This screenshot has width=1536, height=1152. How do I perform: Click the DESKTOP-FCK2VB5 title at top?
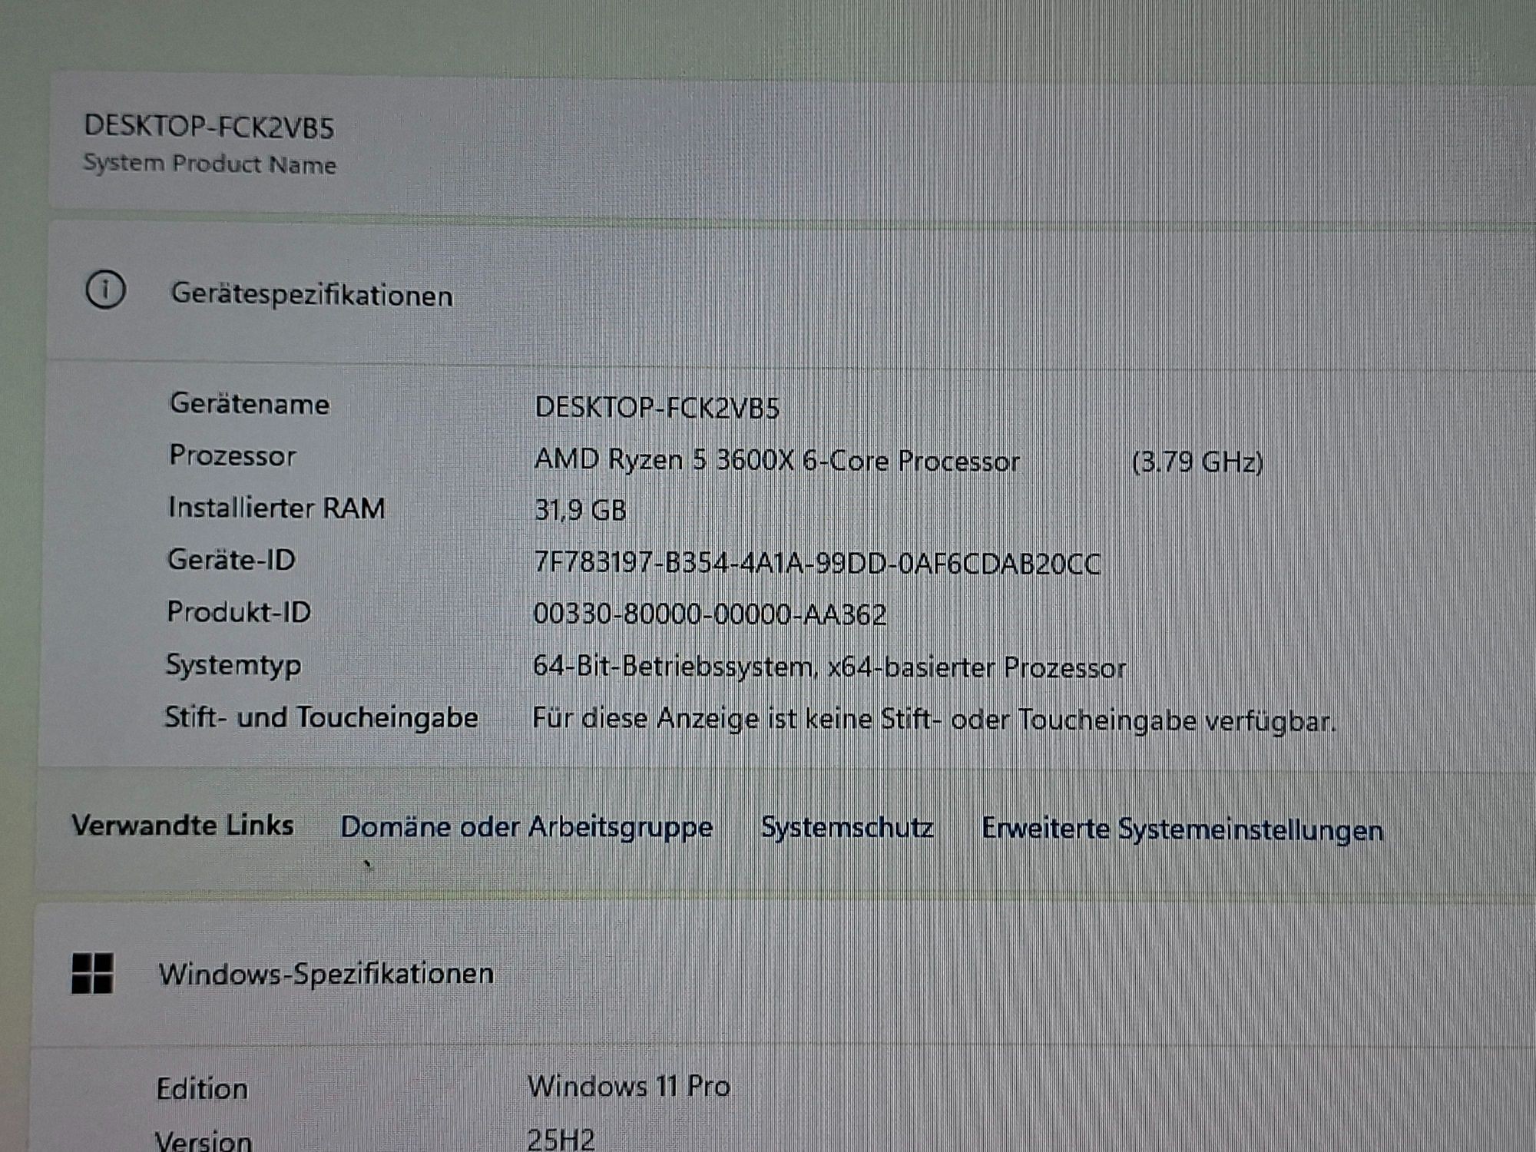[209, 127]
